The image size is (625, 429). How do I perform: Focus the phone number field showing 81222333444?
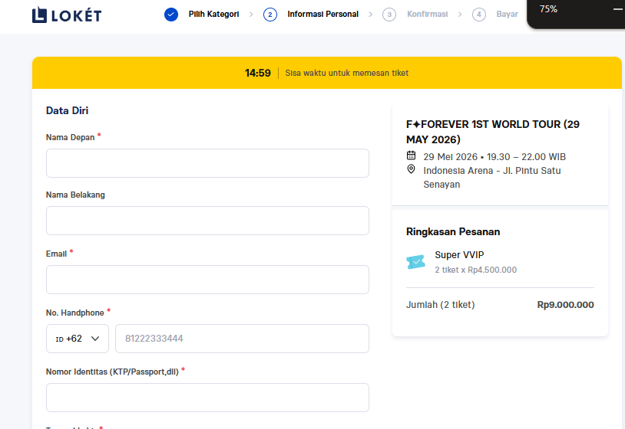click(x=242, y=339)
